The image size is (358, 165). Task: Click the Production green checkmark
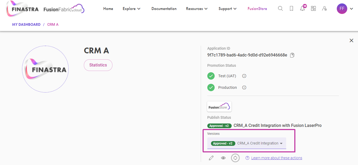[x=211, y=87]
